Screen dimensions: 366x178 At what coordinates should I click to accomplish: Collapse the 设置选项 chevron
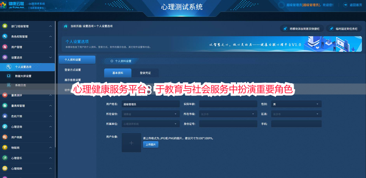click(x=51, y=57)
